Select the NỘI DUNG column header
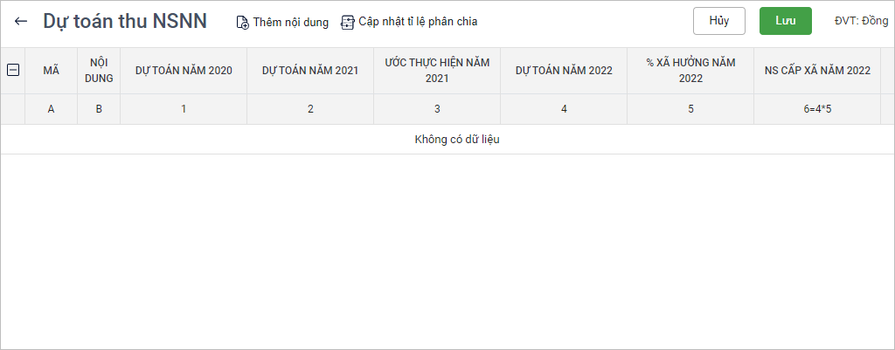The image size is (895, 350). (98, 71)
